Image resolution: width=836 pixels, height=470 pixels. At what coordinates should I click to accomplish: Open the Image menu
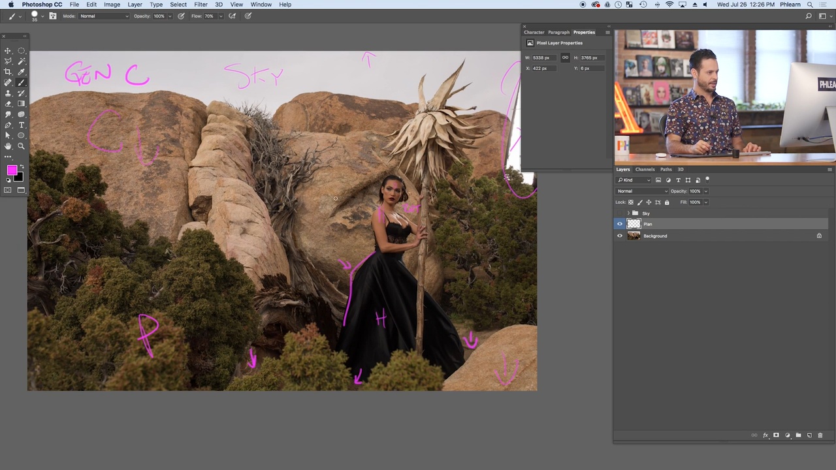click(x=112, y=5)
